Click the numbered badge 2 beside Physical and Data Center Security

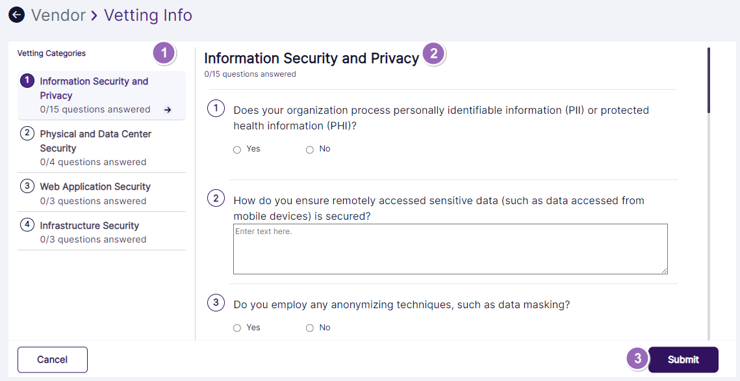[x=27, y=133]
